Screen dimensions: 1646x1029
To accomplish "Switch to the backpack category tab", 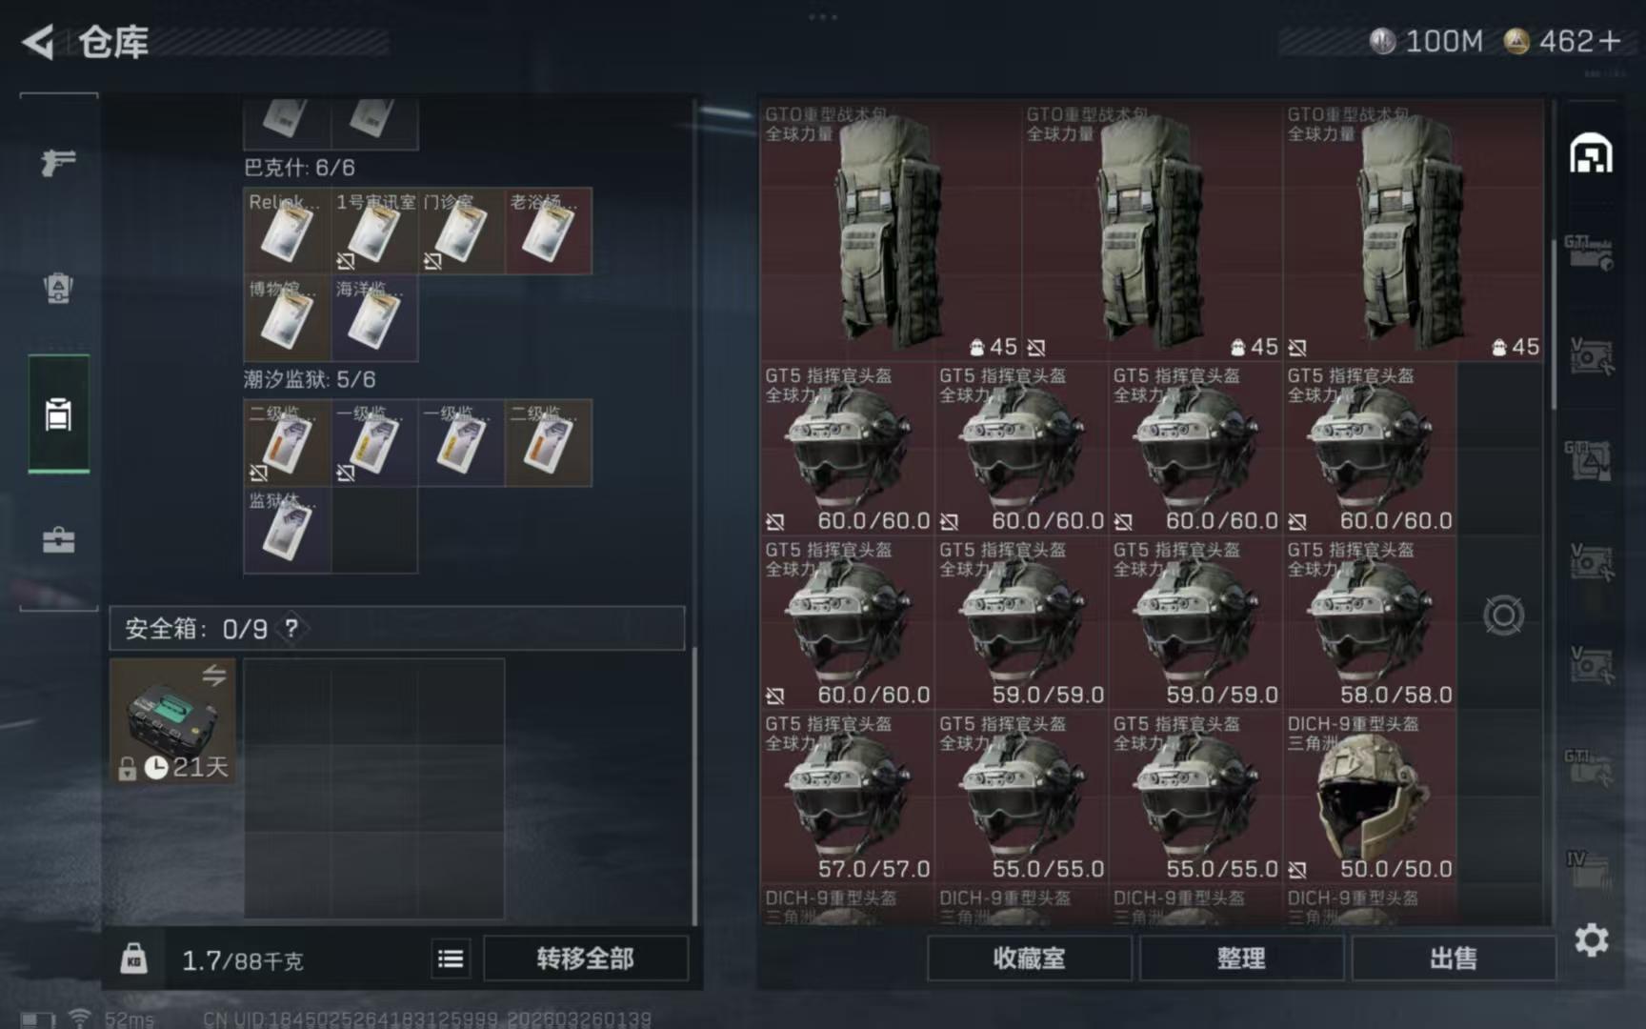I will (58, 288).
